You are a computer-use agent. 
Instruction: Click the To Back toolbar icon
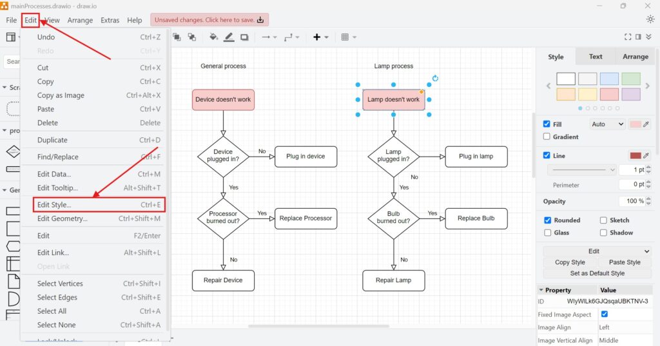tap(193, 37)
